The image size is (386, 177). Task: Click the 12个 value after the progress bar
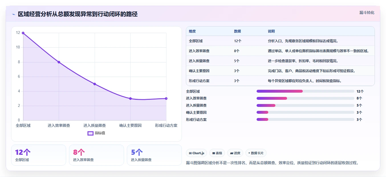[360, 91]
